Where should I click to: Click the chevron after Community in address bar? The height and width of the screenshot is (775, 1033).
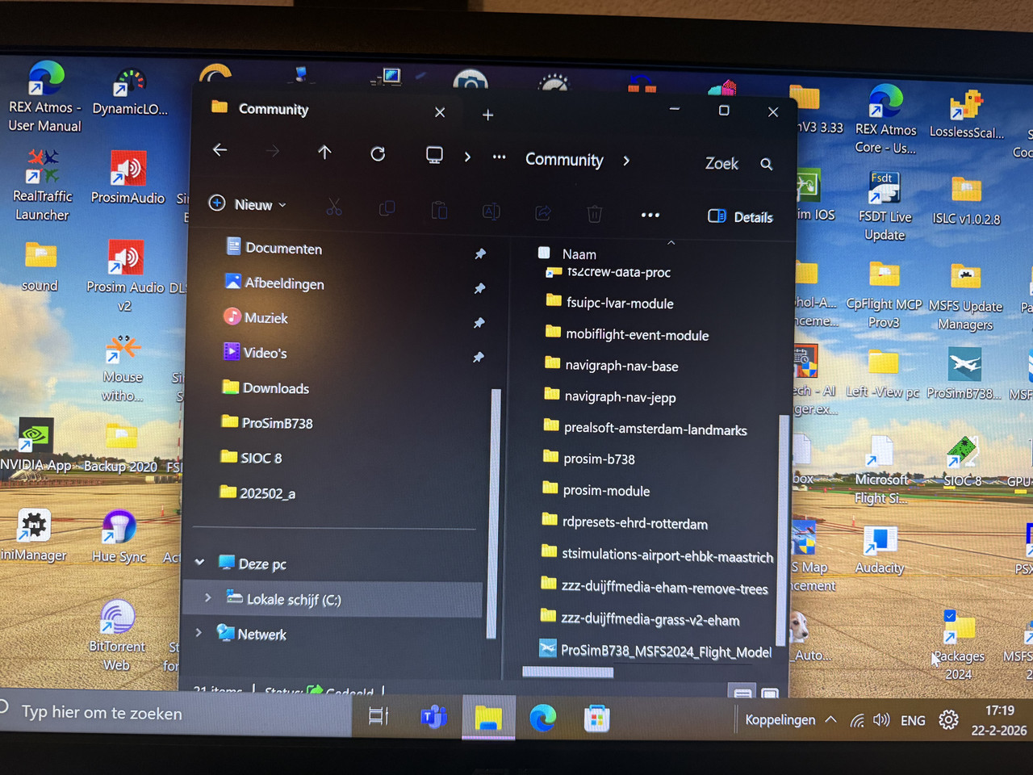(x=626, y=161)
